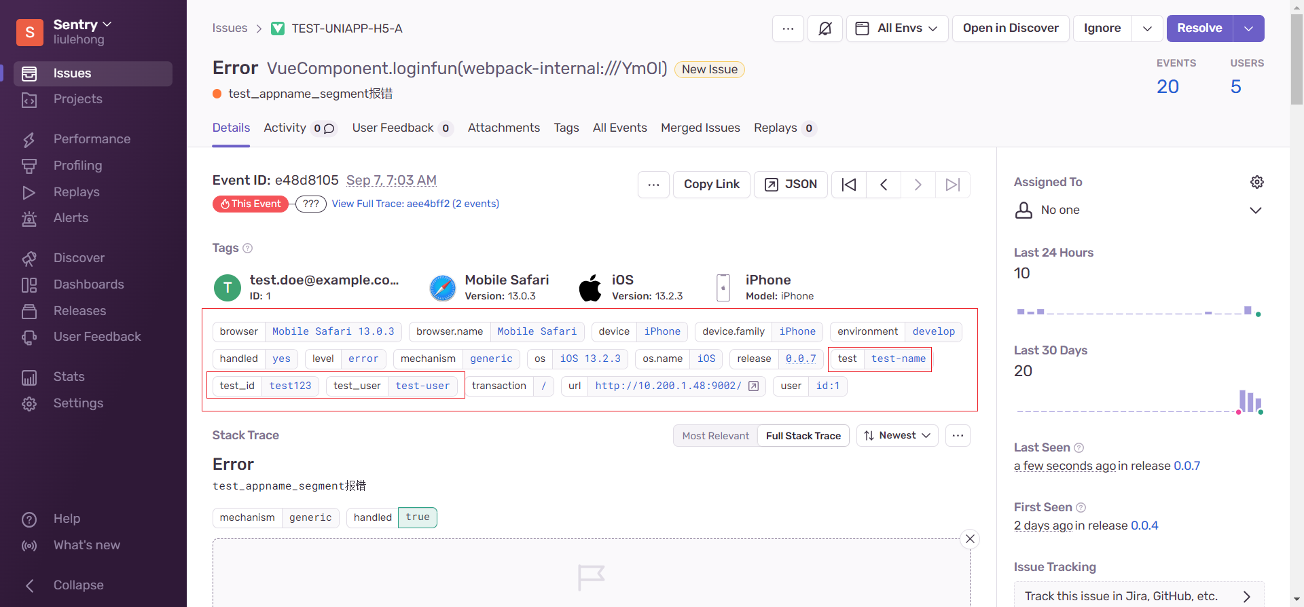Open the All Envs environment dropdown
This screenshot has height=607, width=1304.
[897, 29]
